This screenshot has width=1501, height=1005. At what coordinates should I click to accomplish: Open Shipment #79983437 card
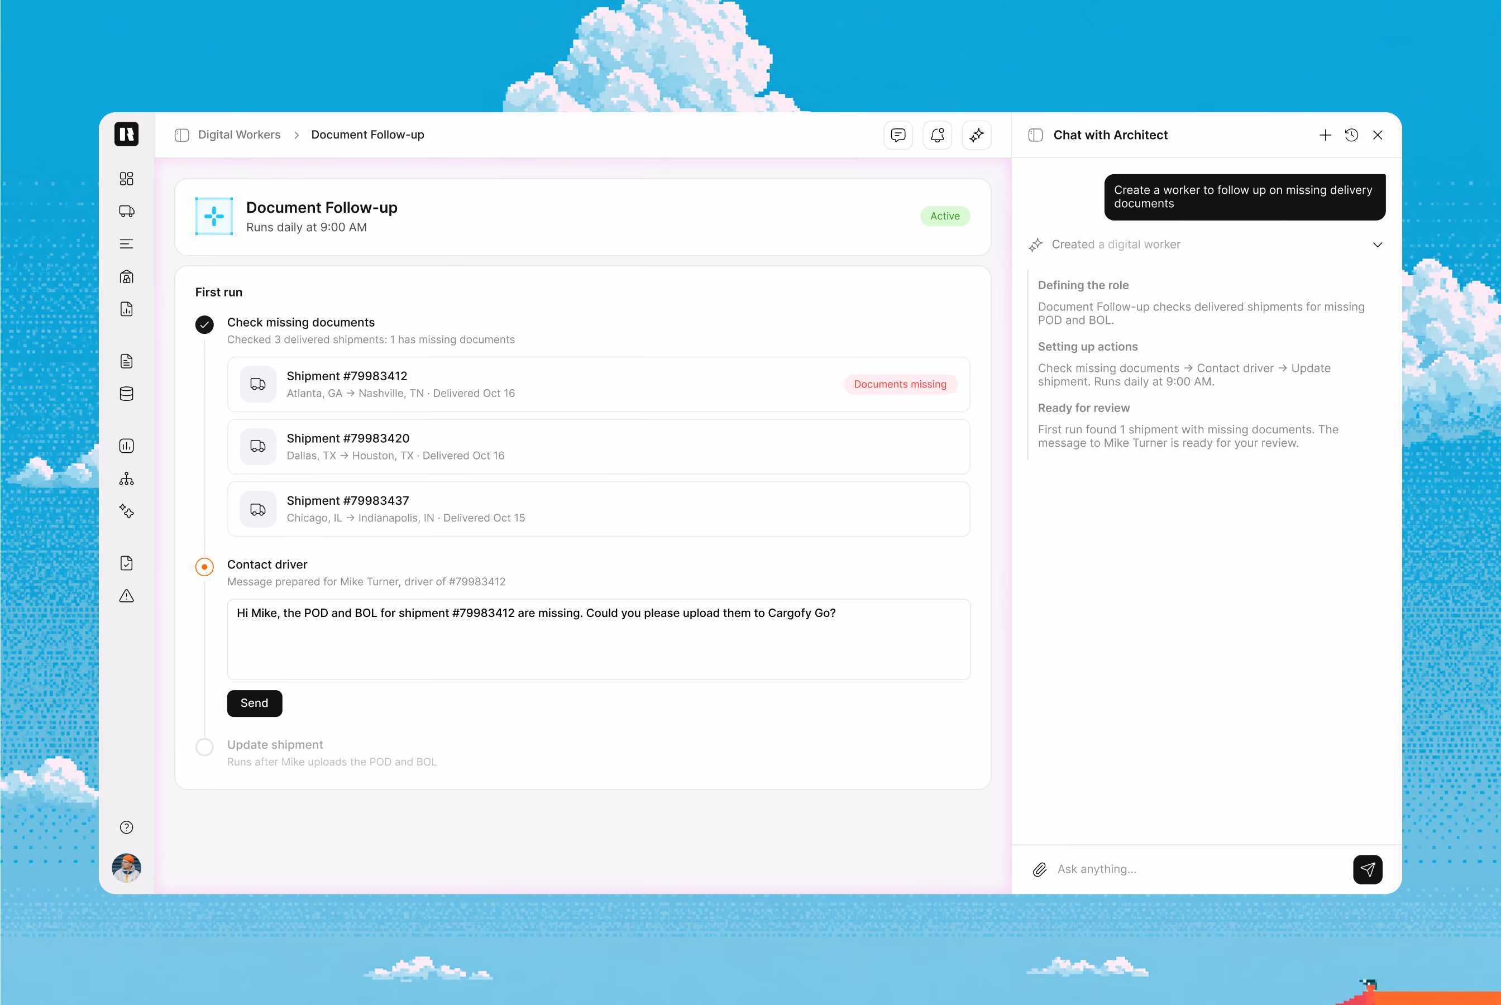[x=598, y=509]
